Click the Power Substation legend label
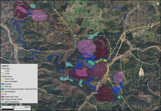The height and width of the screenshot is (111, 161). tap(11, 82)
